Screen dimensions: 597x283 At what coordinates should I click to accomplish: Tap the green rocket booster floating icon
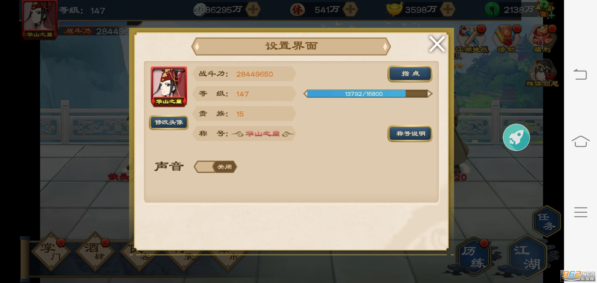coord(516,137)
